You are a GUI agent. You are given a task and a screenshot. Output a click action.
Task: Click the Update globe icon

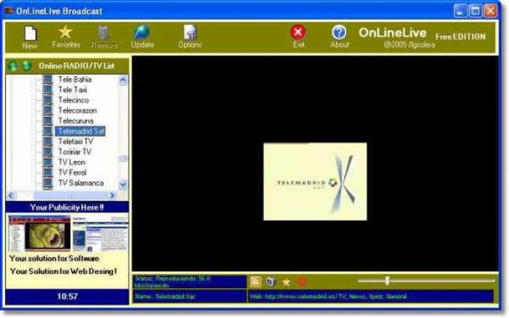coord(142,32)
